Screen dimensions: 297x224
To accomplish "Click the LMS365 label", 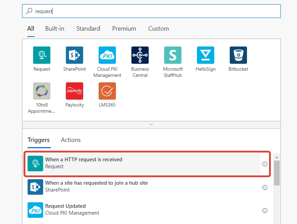I will click(107, 105).
